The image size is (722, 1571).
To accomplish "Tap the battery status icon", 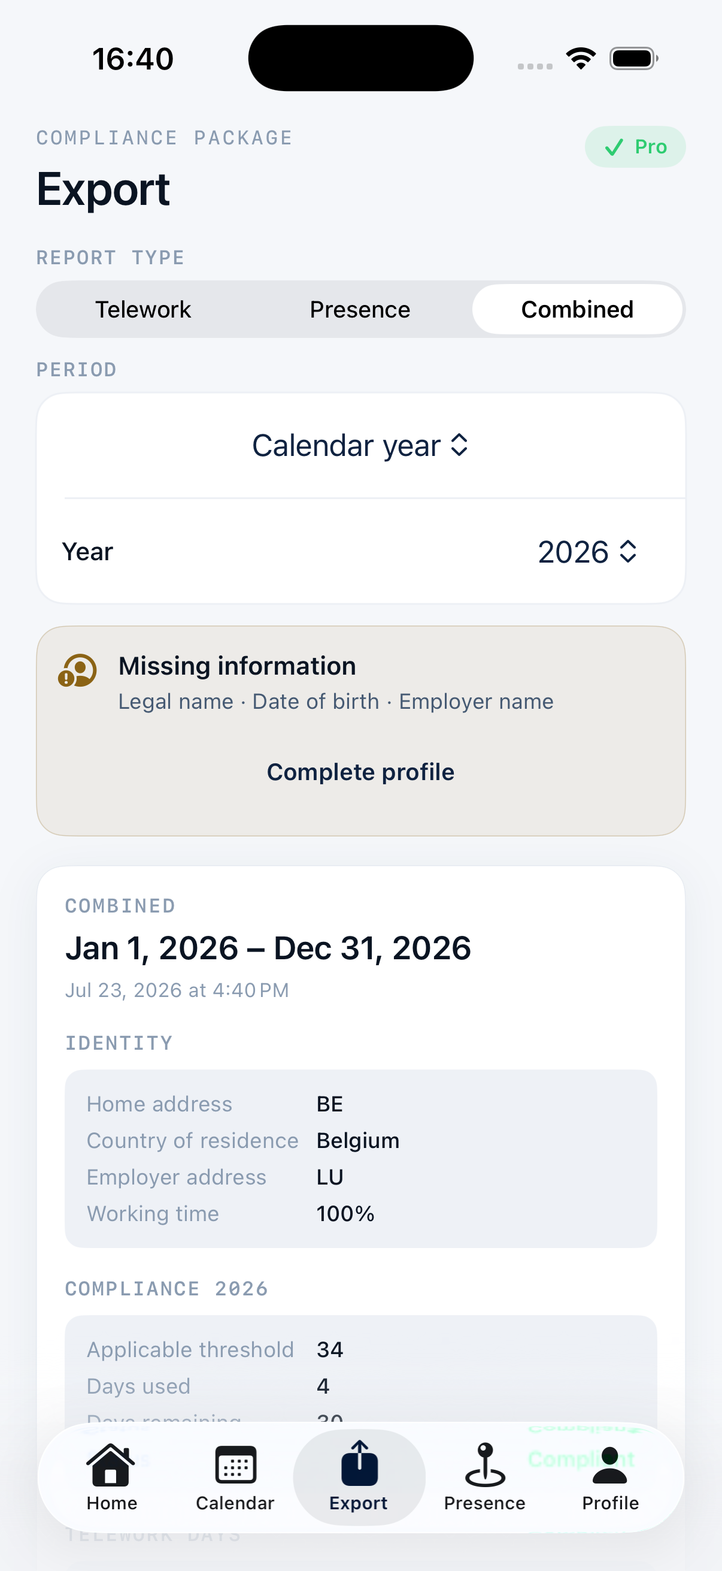I will [633, 59].
